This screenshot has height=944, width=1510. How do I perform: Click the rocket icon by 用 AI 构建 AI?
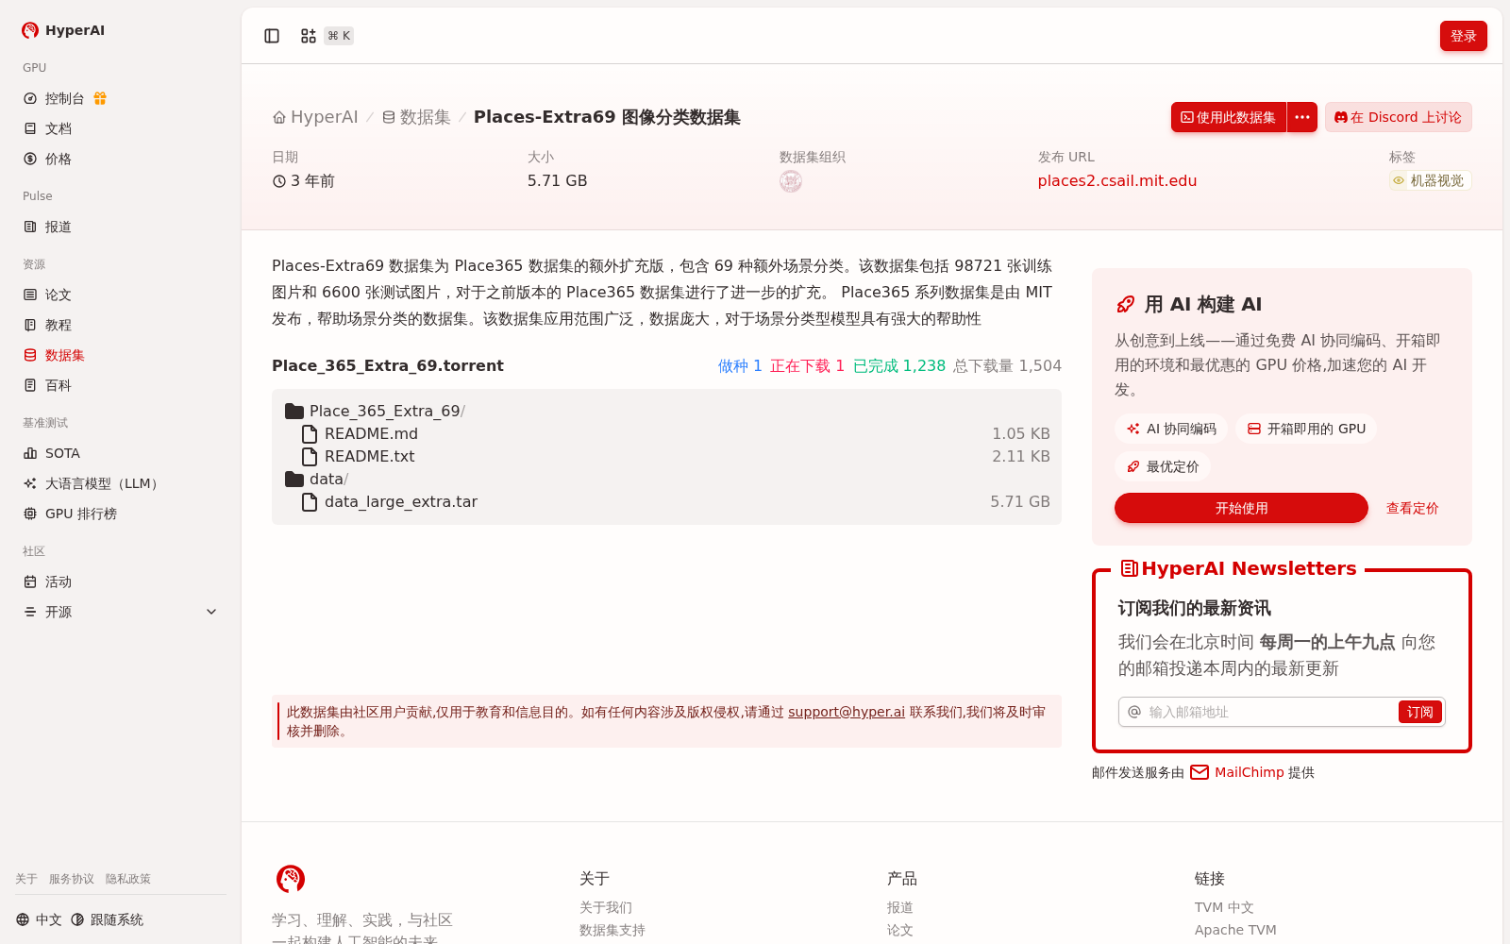pyautogui.click(x=1125, y=304)
